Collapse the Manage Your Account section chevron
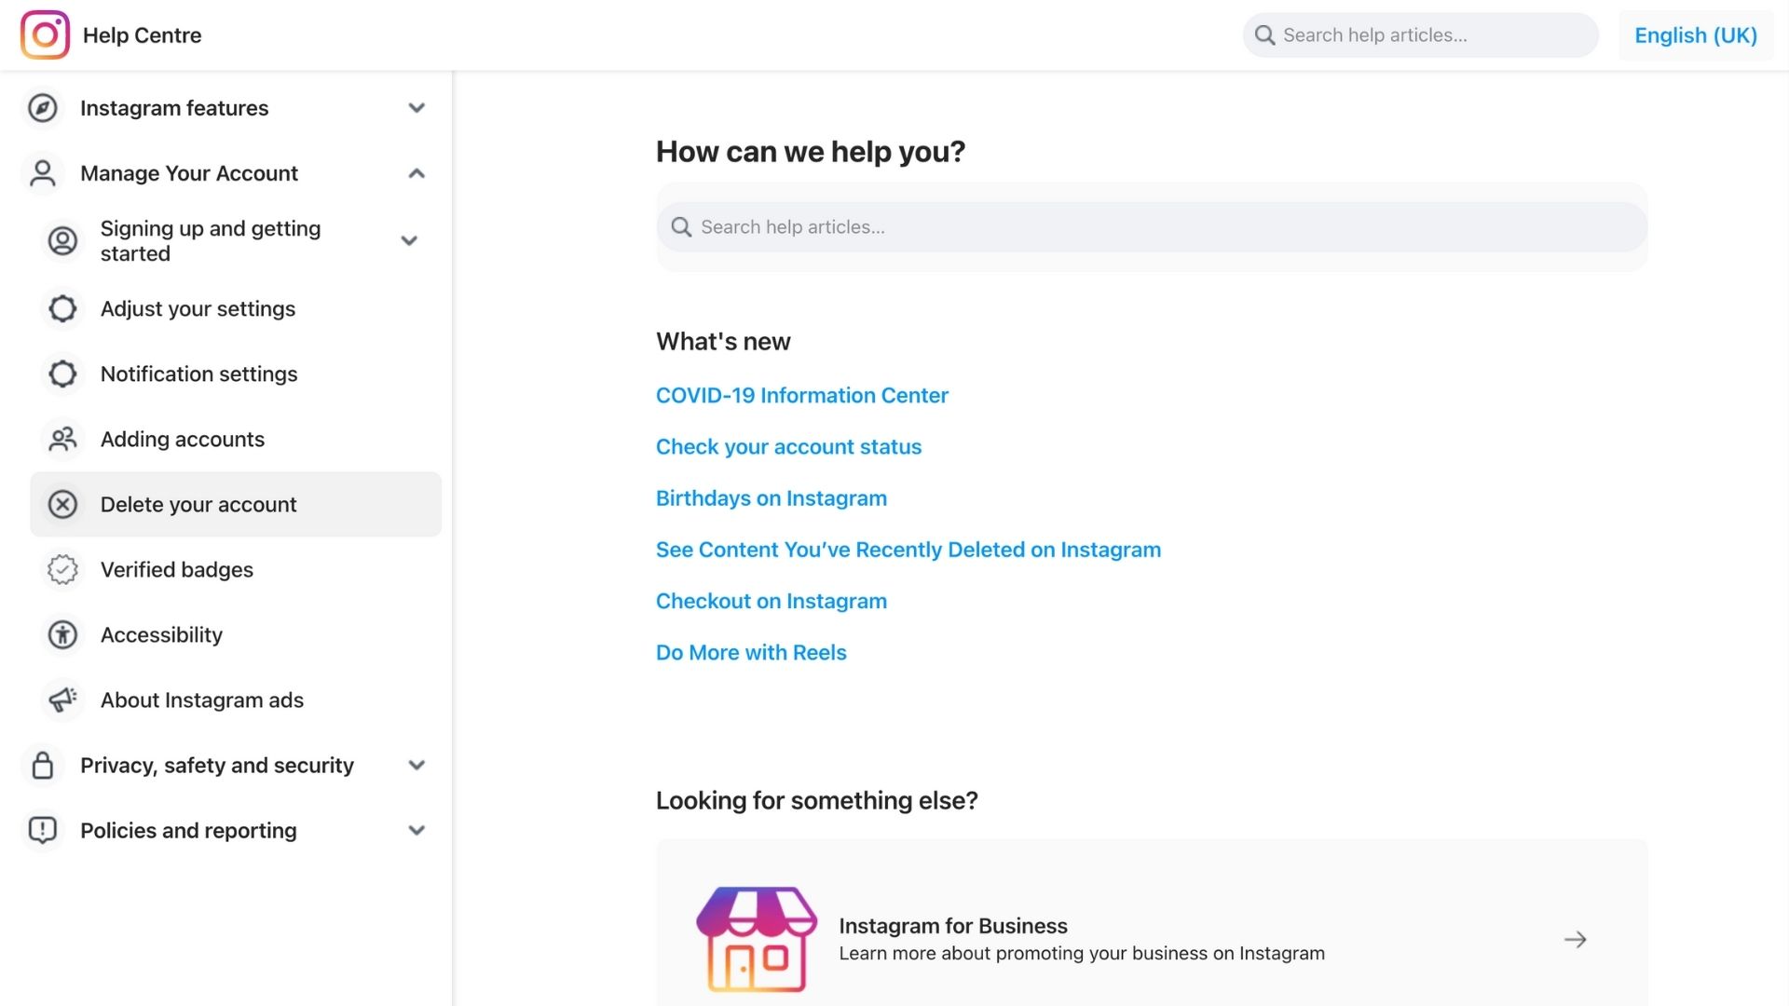 [417, 173]
